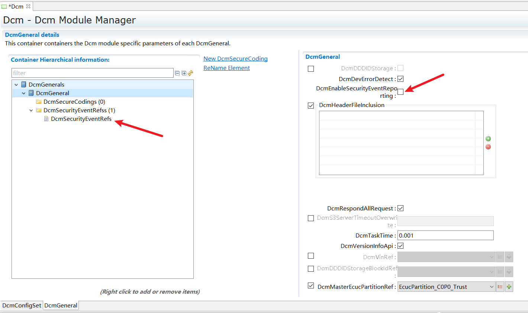Select the DcmSecureCodings folder in the tree

(x=74, y=102)
